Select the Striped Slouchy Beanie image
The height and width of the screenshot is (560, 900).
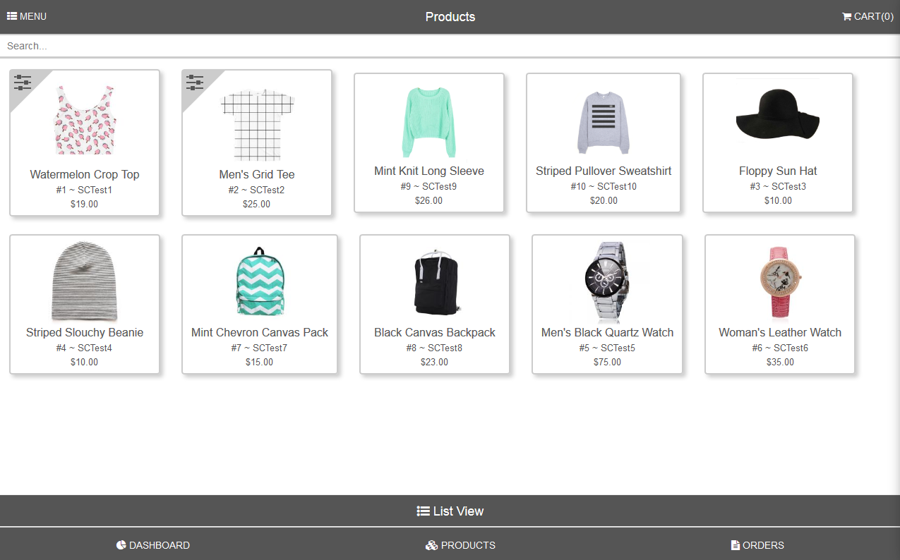(x=85, y=281)
